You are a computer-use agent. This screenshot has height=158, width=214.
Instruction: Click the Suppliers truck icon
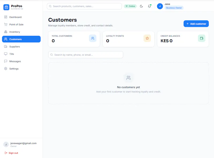[6, 47]
